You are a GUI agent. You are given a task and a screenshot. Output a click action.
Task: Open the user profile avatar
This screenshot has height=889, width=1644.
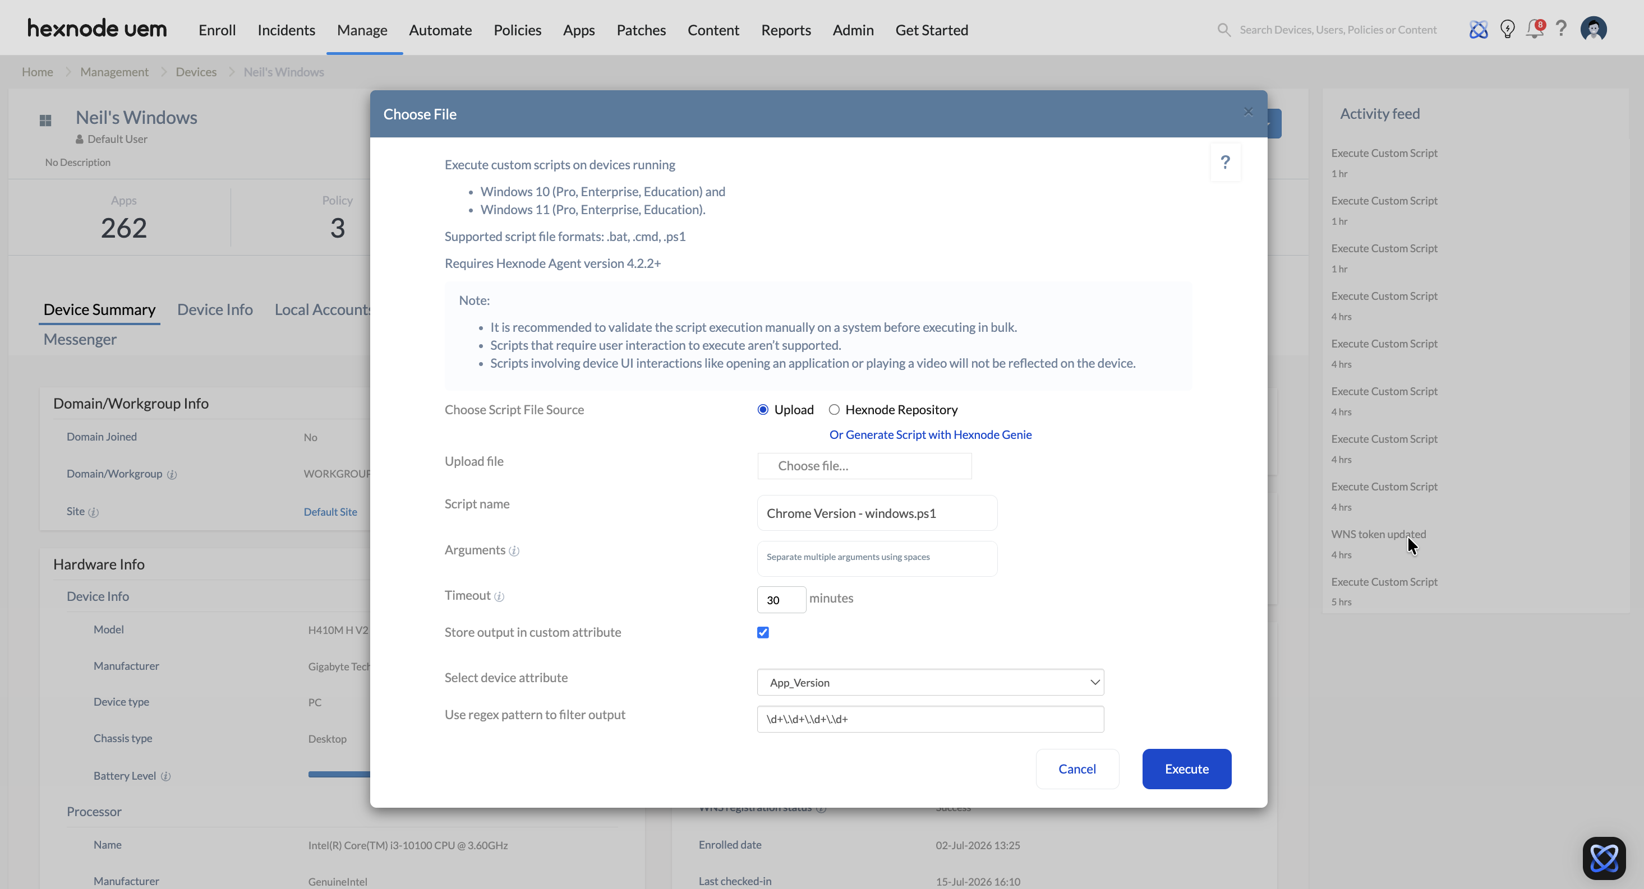pyautogui.click(x=1594, y=29)
